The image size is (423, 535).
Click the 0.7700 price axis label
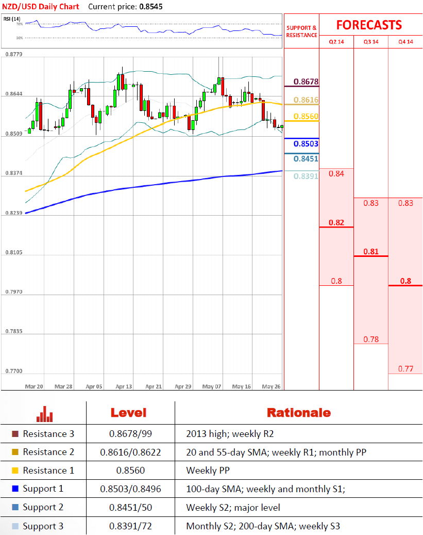(x=14, y=371)
